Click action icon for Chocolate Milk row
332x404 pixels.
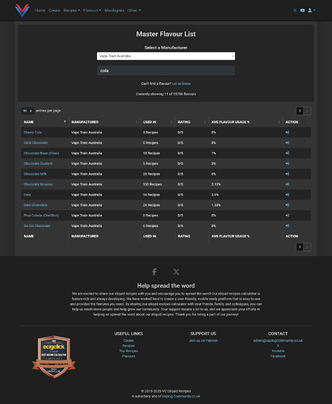pos(288,174)
